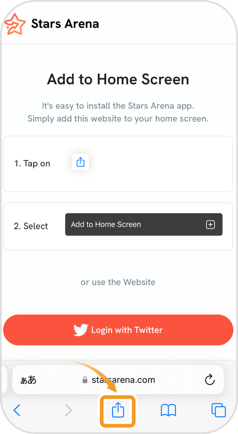
Task: Tap the plus icon in Add to Home Screen
Action: pos(210,224)
